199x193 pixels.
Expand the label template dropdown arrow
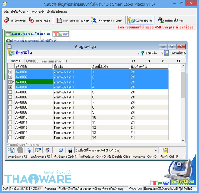click(156, 150)
